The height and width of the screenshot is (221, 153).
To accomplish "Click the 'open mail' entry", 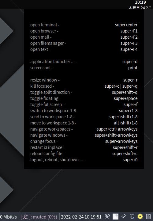I will point(41,37).
